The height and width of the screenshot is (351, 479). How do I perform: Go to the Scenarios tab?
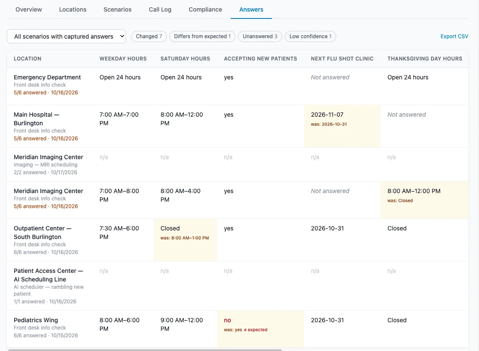[117, 9]
